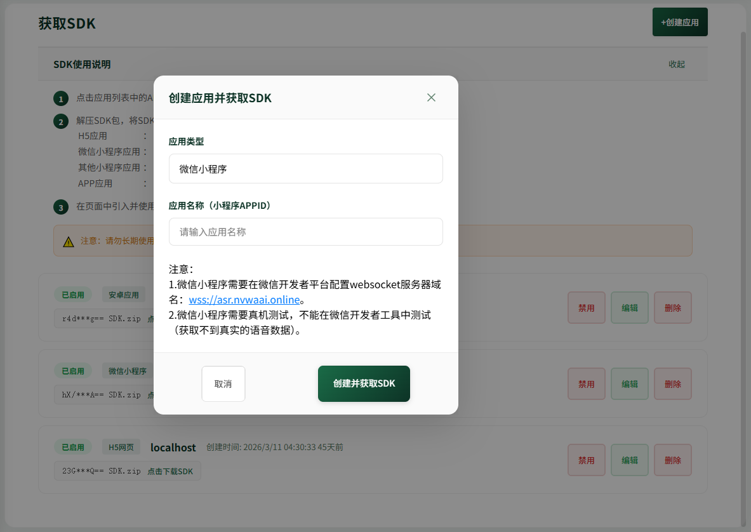Open the 应用类型 dropdown showing 微信小程序
The height and width of the screenshot is (532, 751).
coord(305,168)
